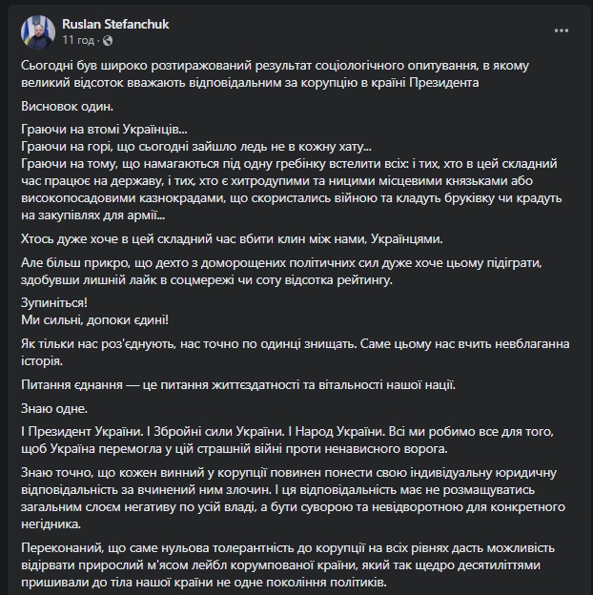Click the paragraph starting 'І Президент України'
Image resolution: width=593 pixels, height=595 pixels.
tap(286, 441)
